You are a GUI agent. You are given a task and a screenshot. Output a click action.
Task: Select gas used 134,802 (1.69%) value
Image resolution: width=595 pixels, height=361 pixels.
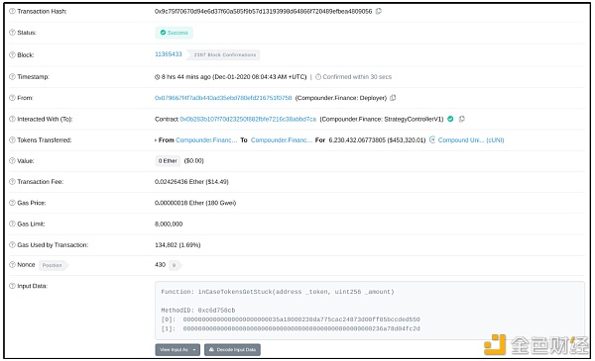(x=178, y=245)
